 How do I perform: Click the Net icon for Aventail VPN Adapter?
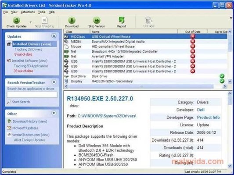click(x=66, y=56)
